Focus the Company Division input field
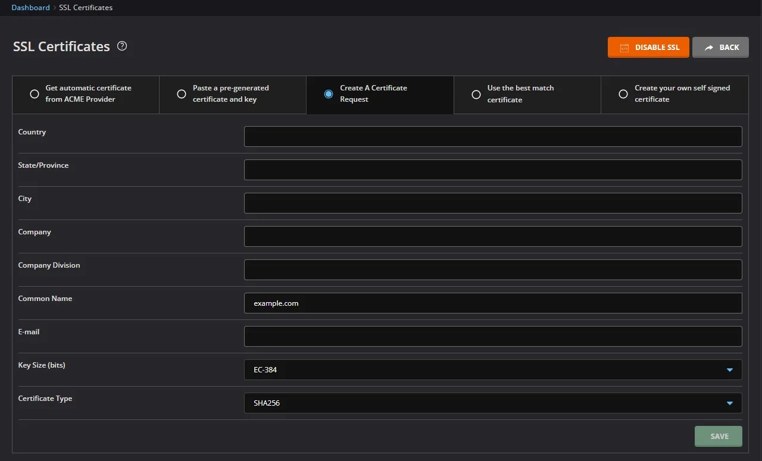 [493, 269]
